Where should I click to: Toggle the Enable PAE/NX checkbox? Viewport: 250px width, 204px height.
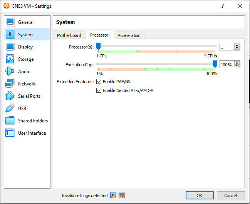[99, 82]
